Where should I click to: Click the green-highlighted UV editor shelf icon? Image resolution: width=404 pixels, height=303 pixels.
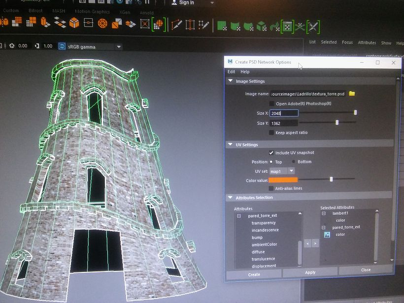point(287,26)
